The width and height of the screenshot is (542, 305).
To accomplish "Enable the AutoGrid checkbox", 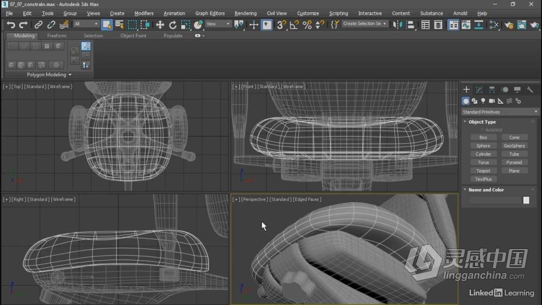I will coord(483,129).
